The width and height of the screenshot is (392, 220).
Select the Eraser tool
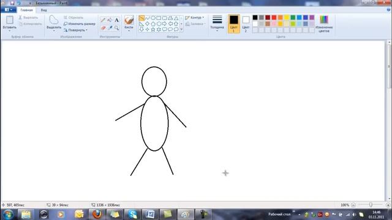point(103,28)
